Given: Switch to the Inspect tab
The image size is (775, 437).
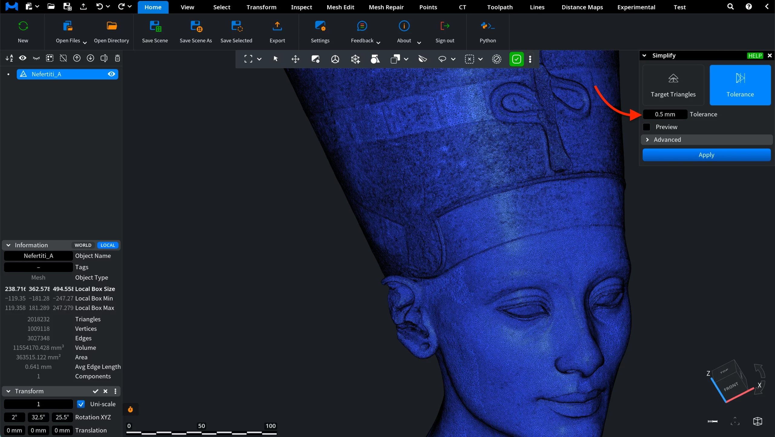Looking at the screenshot, I should tap(301, 7).
